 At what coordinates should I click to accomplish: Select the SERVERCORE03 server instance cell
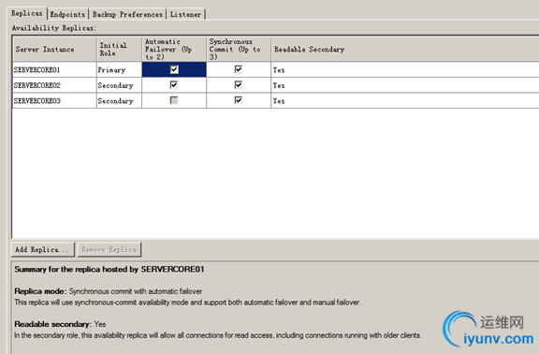click(x=54, y=101)
